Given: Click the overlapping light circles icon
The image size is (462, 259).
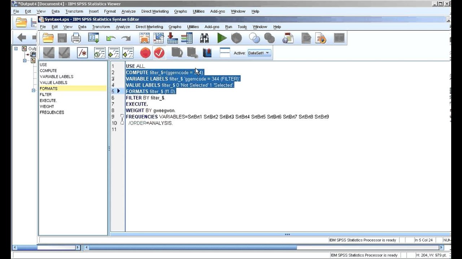Looking at the screenshot, I should click(x=254, y=38).
